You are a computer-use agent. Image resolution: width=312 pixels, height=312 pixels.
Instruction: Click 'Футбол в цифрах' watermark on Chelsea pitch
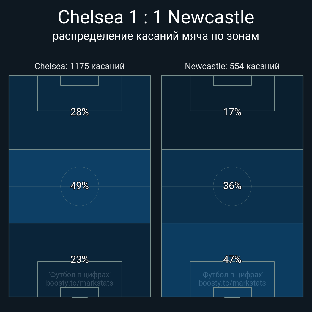click(80, 275)
